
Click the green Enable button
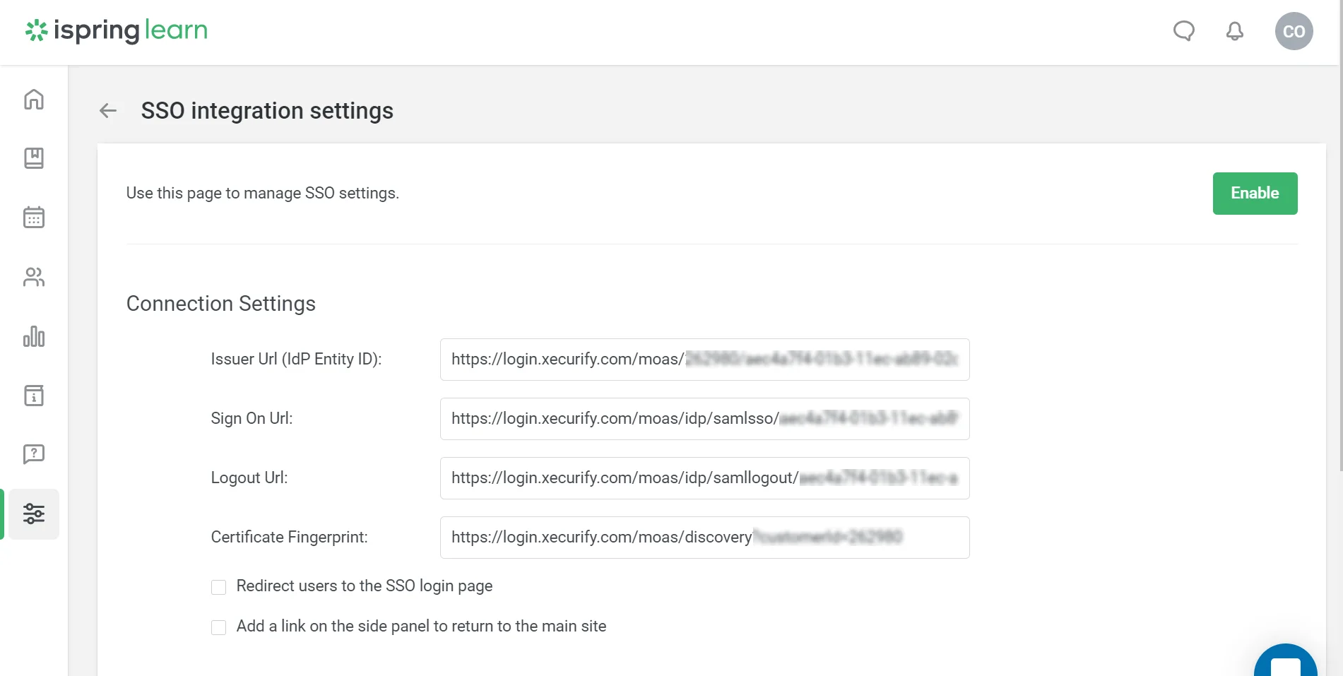1255,194
